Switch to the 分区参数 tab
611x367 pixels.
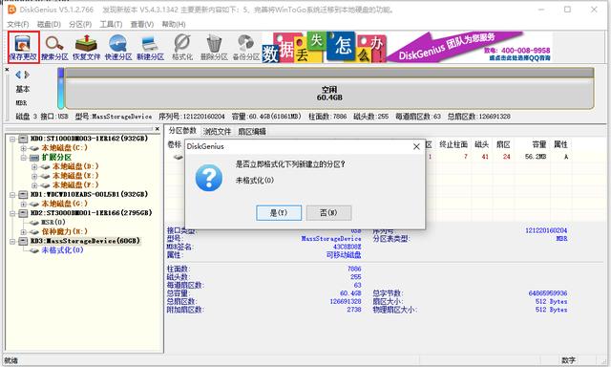point(182,131)
